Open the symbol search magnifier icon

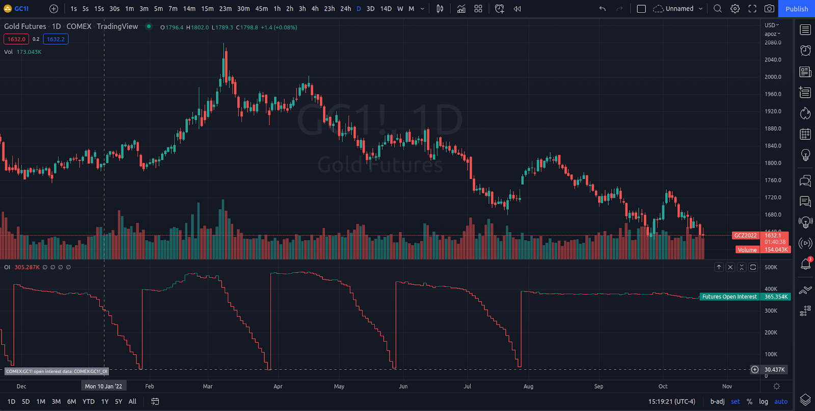tap(718, 9)
